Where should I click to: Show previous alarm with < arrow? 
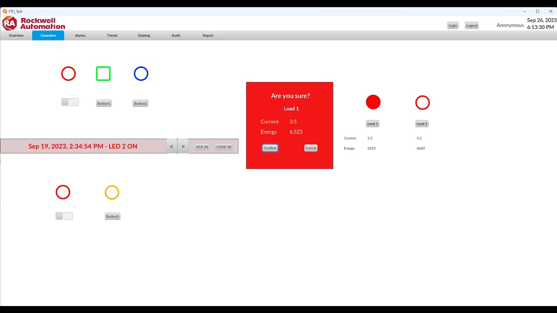pos(171,147)
